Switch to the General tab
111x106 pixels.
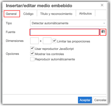(x=11, y=14)
